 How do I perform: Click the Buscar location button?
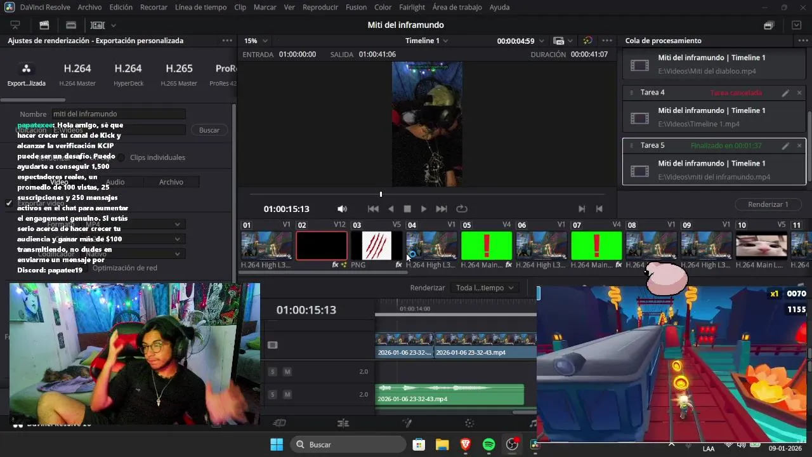coord(209,130)
